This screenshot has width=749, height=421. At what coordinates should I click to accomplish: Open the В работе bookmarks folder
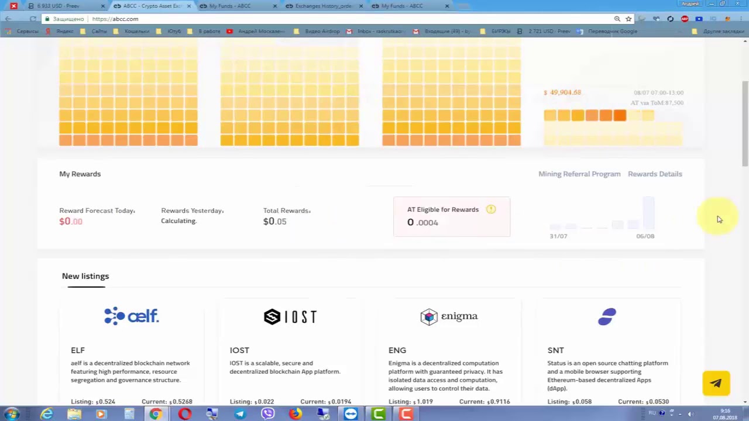[204, 31]
